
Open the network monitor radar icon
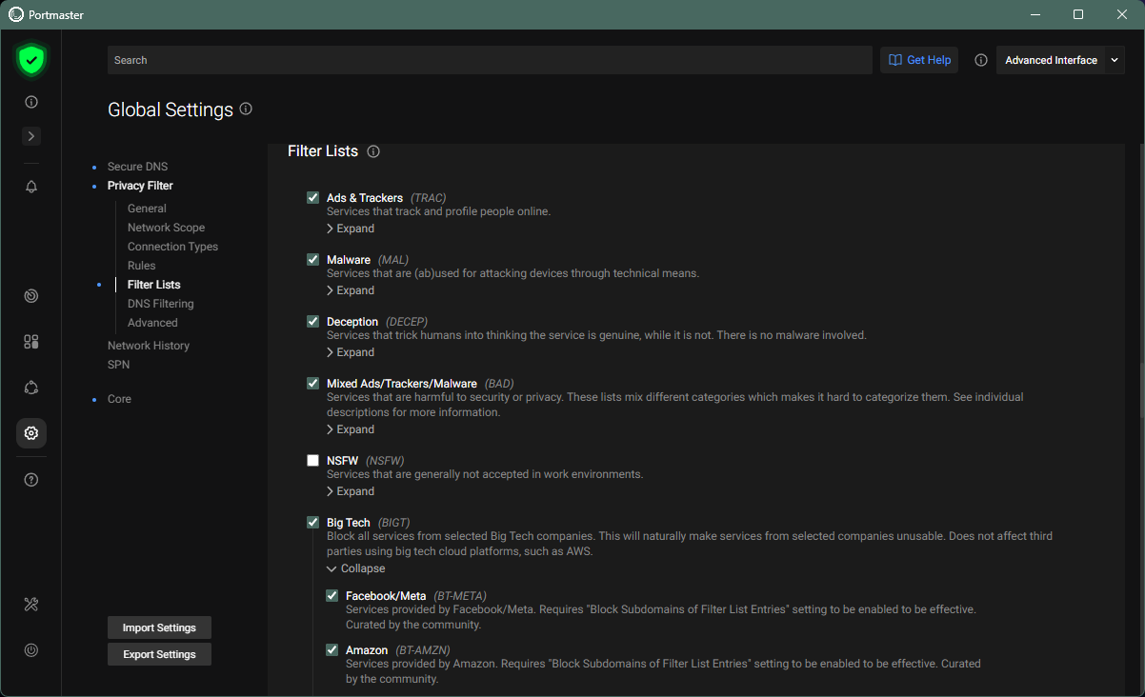point(31,296)
